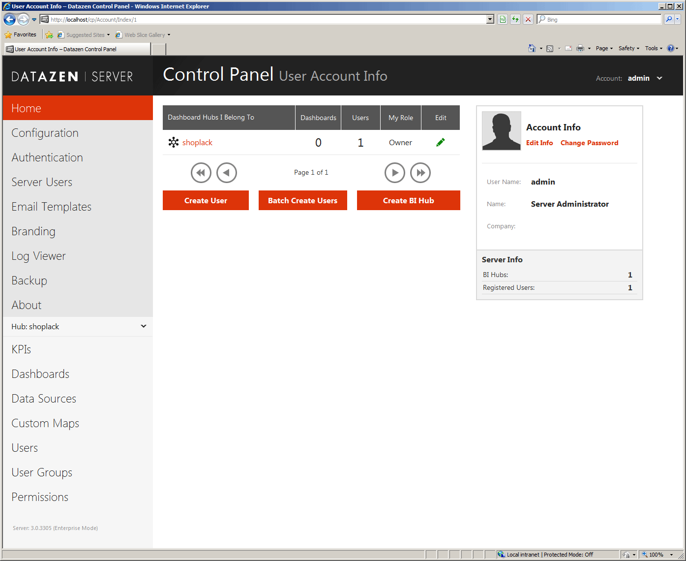Open the zoom level dropdown arrow
Viewport: 686px width, 561px height.
[x=671, y=555]
